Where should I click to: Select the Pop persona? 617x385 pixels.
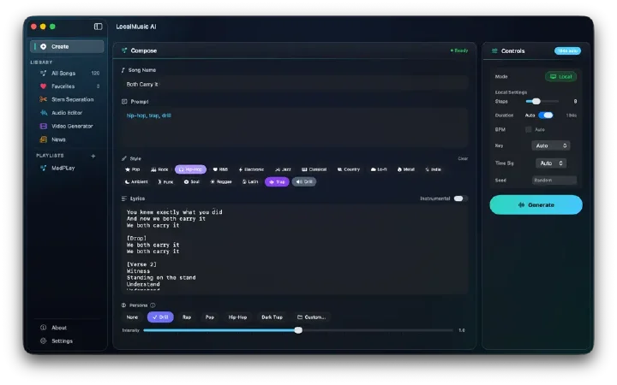210,317
